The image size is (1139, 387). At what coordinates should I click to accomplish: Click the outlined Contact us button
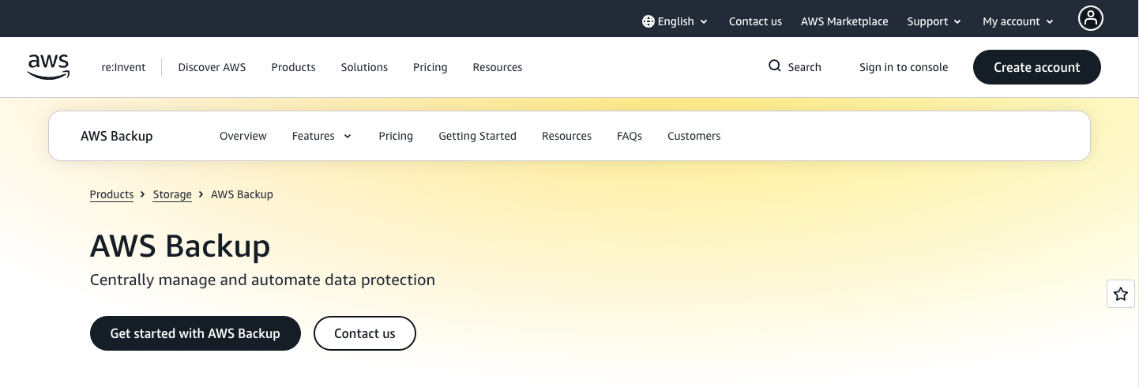pos(364,333)
